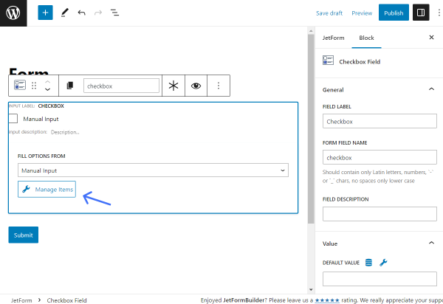Click the redo arrow
This screenshot has height=304, width=443.
(98, 13)
